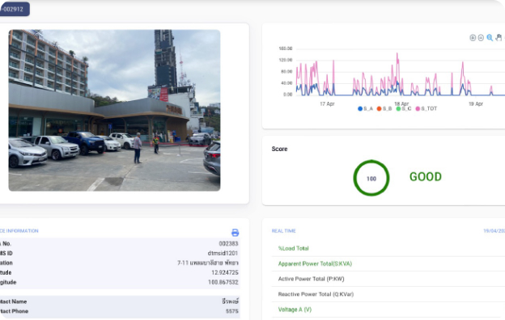The width and height of the screenshot is (505, 320).
Task: Open the site photo thumbnail
Action: 114,111
